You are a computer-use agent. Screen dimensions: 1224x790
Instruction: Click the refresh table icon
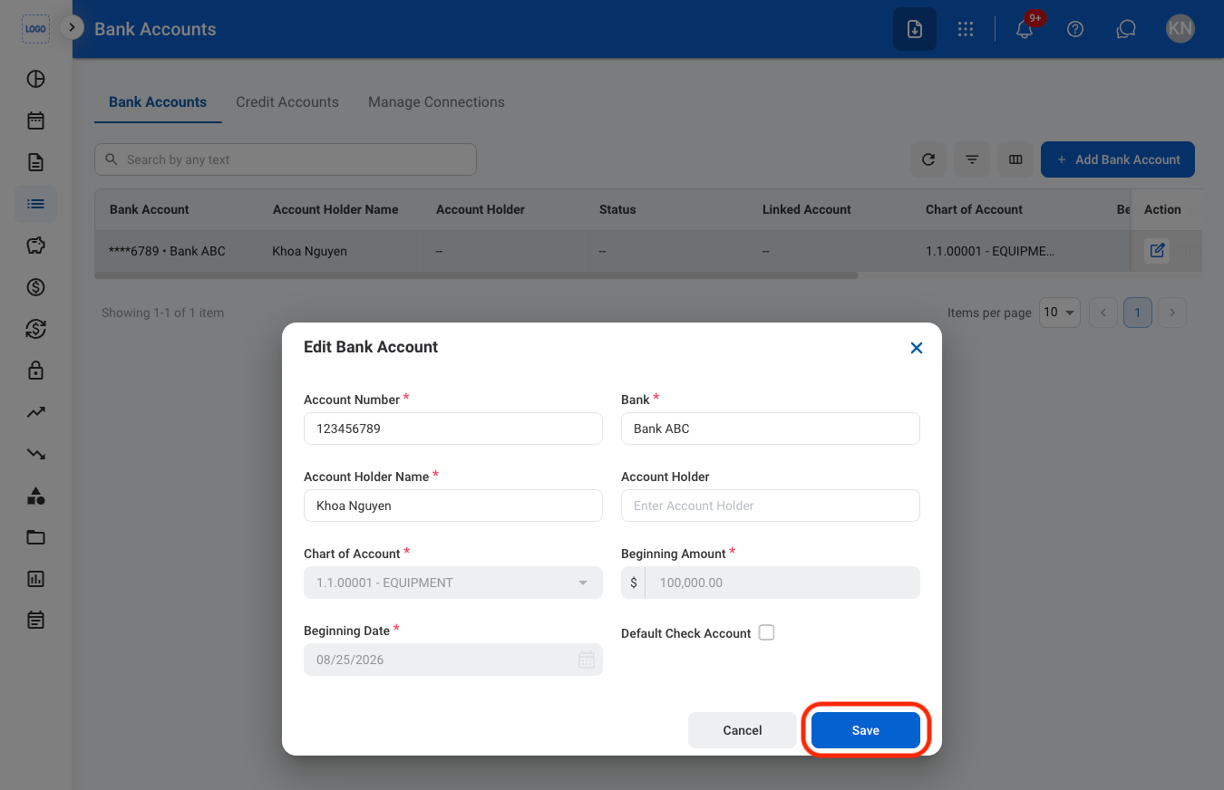point(928,159)
